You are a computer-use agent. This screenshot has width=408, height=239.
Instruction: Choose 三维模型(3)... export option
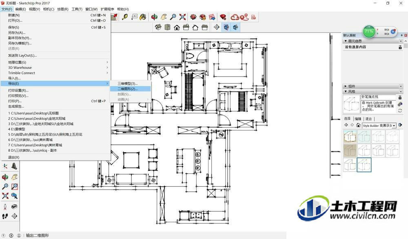(131, 84)
